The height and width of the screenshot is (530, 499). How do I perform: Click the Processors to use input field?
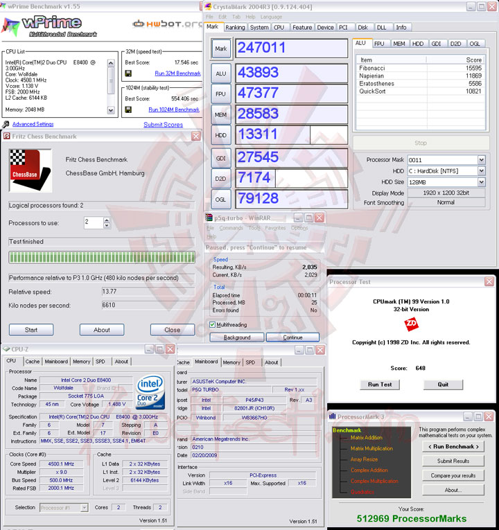point(94,223)
